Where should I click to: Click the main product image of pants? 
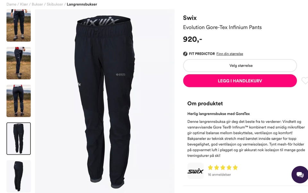[105, 101]
